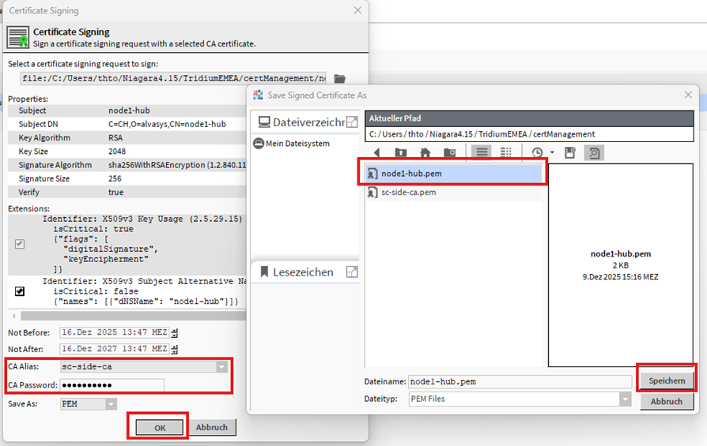Select the sc-side-ca.pem file name

(x=409, y=193)
